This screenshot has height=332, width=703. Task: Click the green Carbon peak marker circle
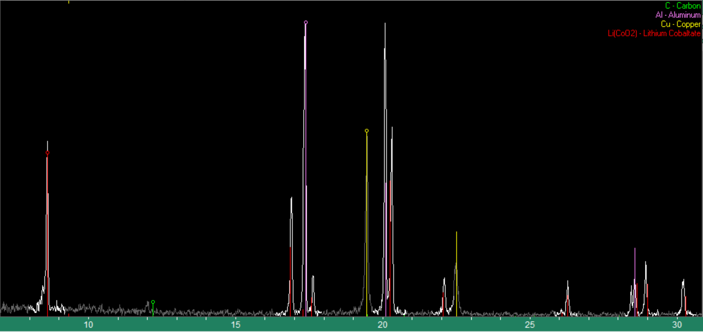pyautogui.click(x=153, y=302)
